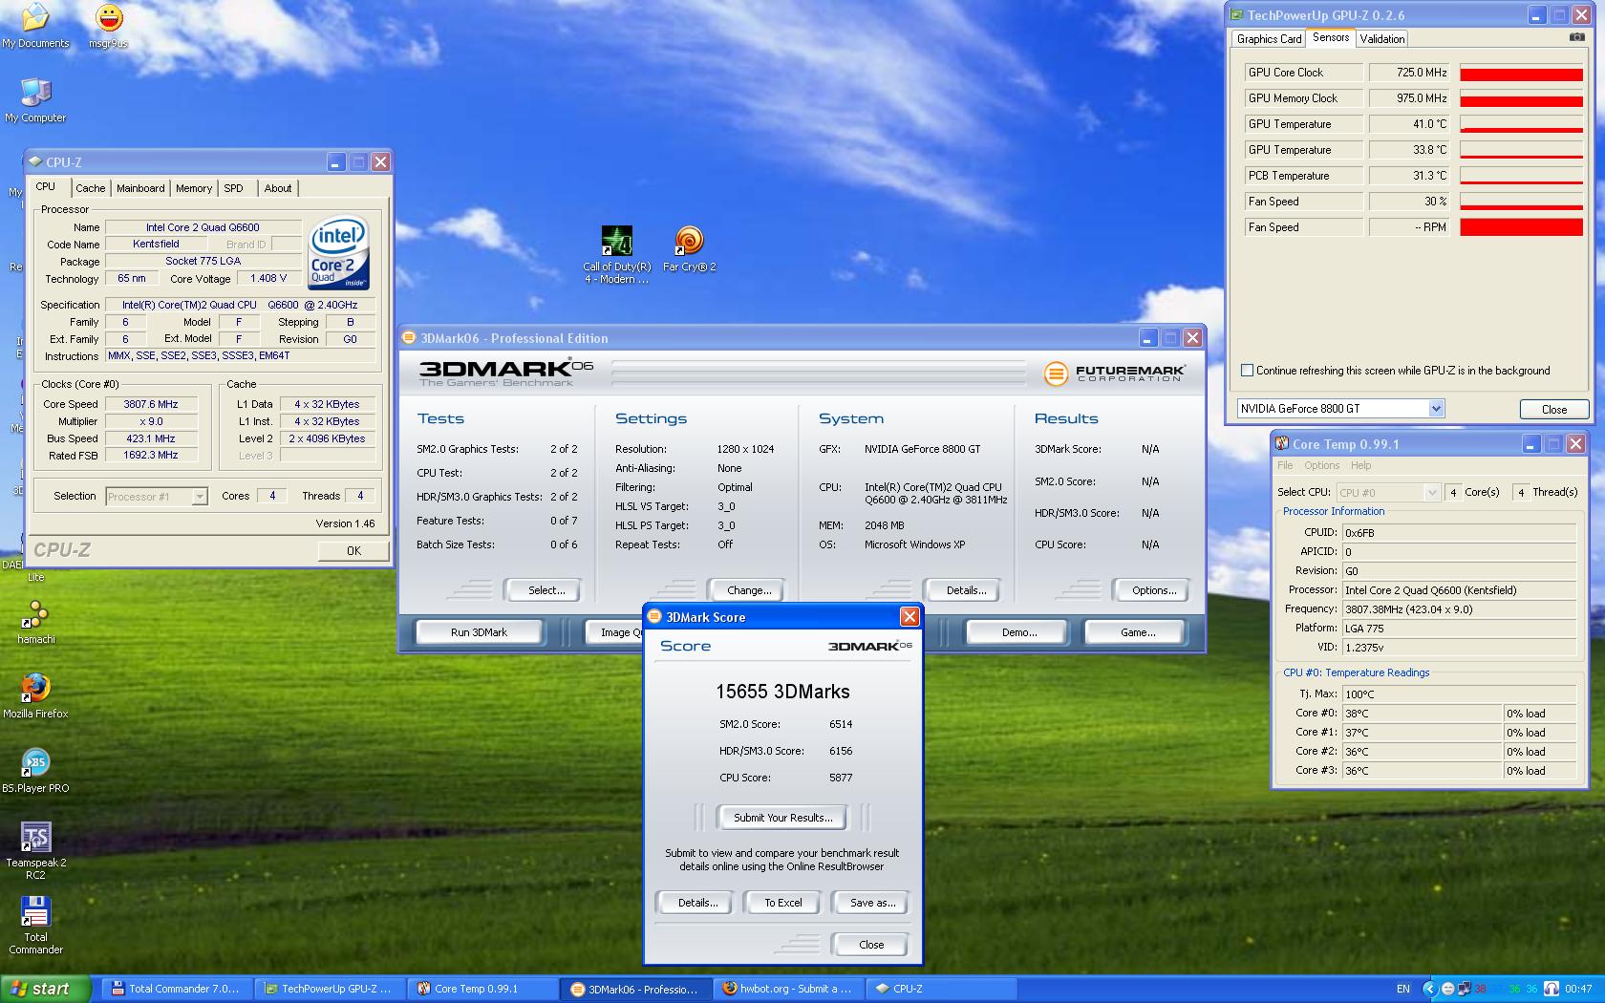Image resolution: width=1605 pixels, height=1003 pixels.
Task: Click Fan Speed RPM red graph bar
Action: coord(1521,227)
